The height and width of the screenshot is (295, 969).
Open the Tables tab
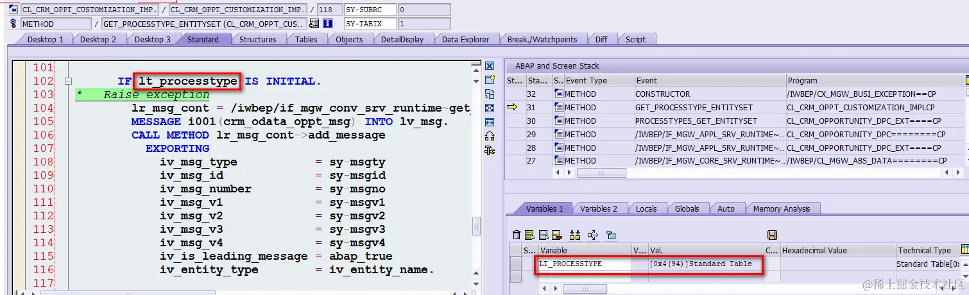coord(306,39)
